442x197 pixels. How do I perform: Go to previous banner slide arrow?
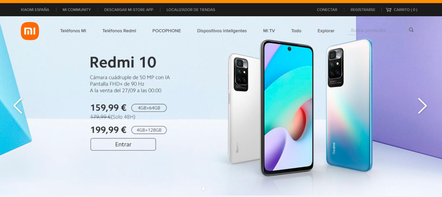pos(18,105)
